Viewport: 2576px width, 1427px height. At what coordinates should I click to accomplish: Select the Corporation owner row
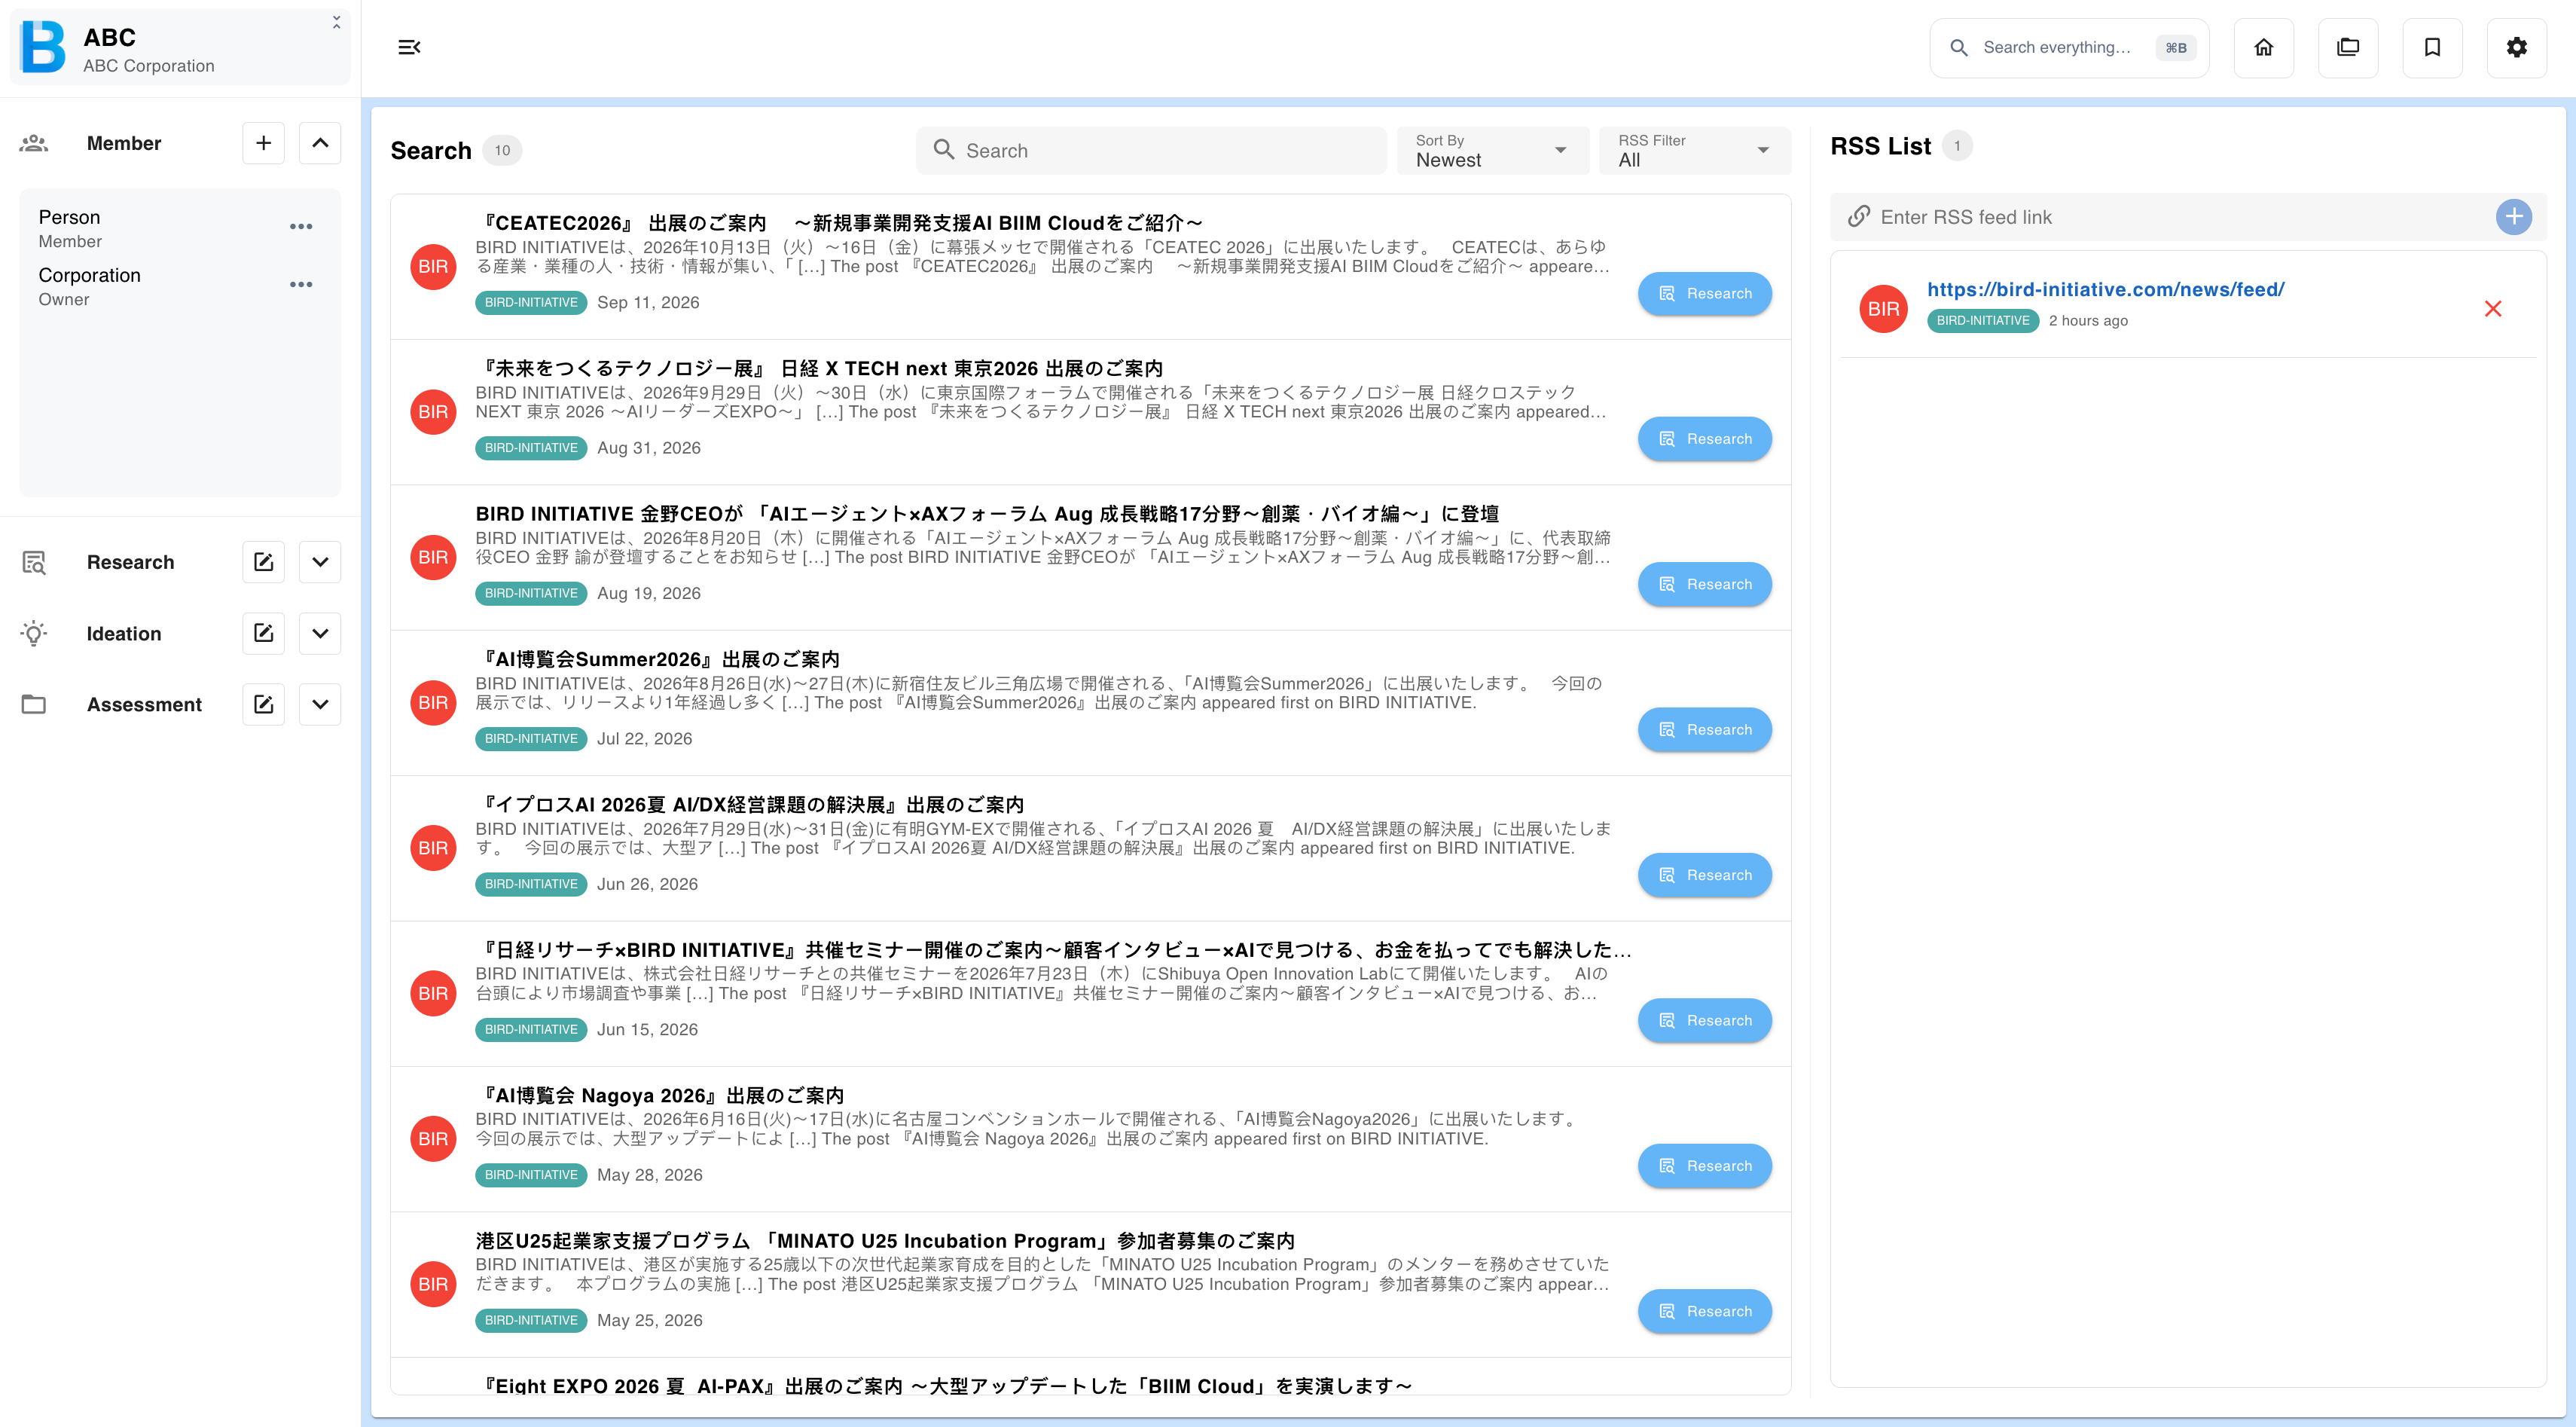point(180,286)
